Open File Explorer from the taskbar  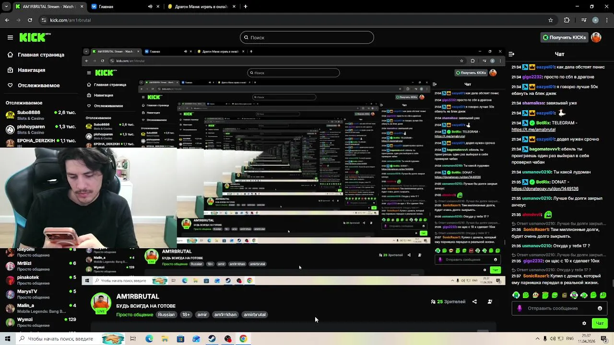coord(165,339)
